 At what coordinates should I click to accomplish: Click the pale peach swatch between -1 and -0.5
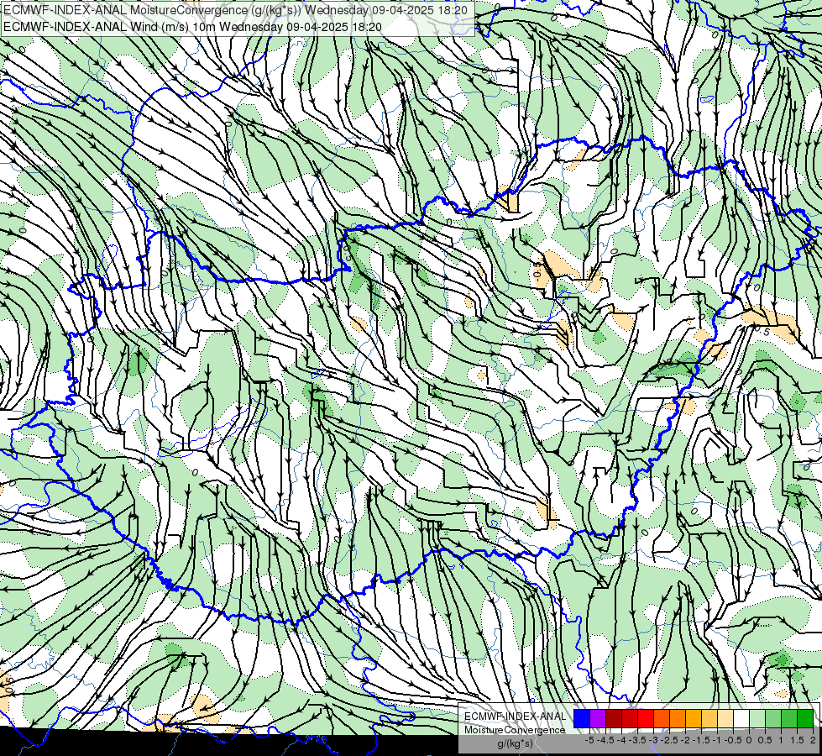725,718
